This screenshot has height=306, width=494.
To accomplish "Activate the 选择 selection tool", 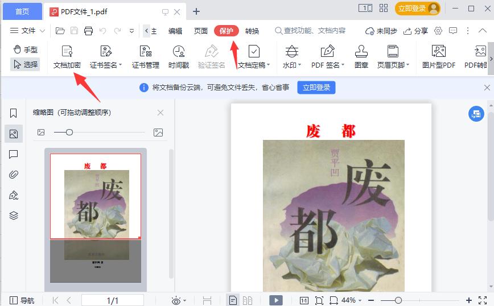I will (25, 64).
